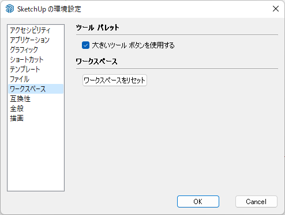Close the SketchUp の環境設定 dialog window
Viewport: 285px width, 215px height.
click(x=276, y=9)
